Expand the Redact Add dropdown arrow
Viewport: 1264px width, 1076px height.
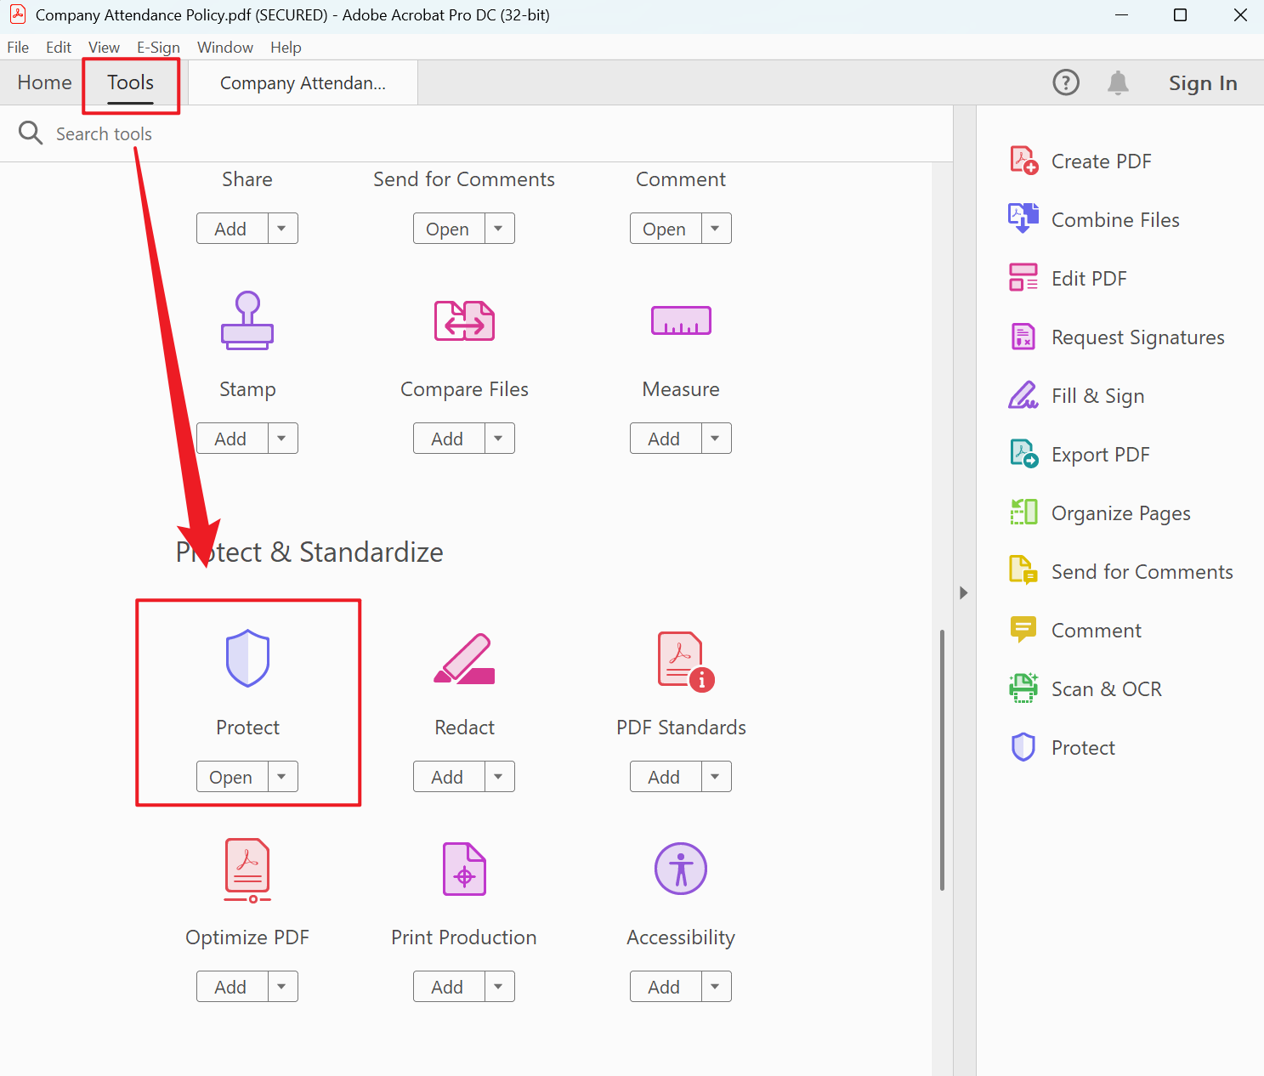[499, 777]
